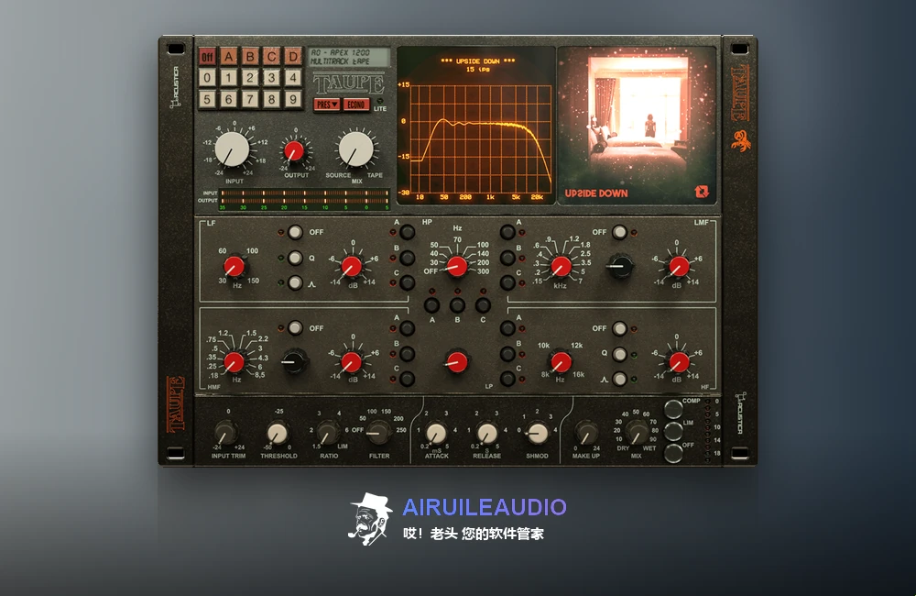Image resolution: width=916 pixels, height=596 pixels.
Task: Click the LITE indicator LED
Action: 380,101
